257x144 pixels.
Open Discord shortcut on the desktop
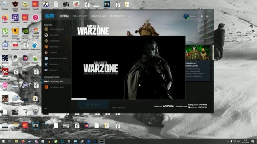(5, 45)
